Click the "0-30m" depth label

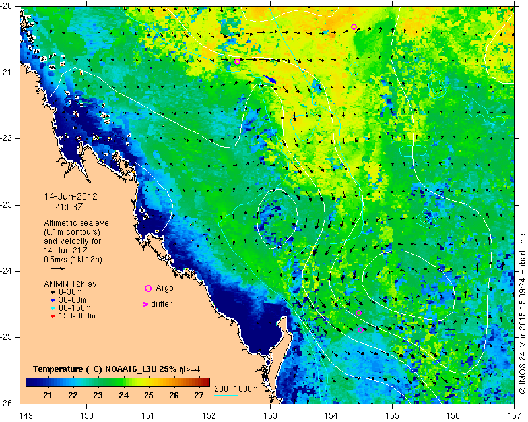70,292
